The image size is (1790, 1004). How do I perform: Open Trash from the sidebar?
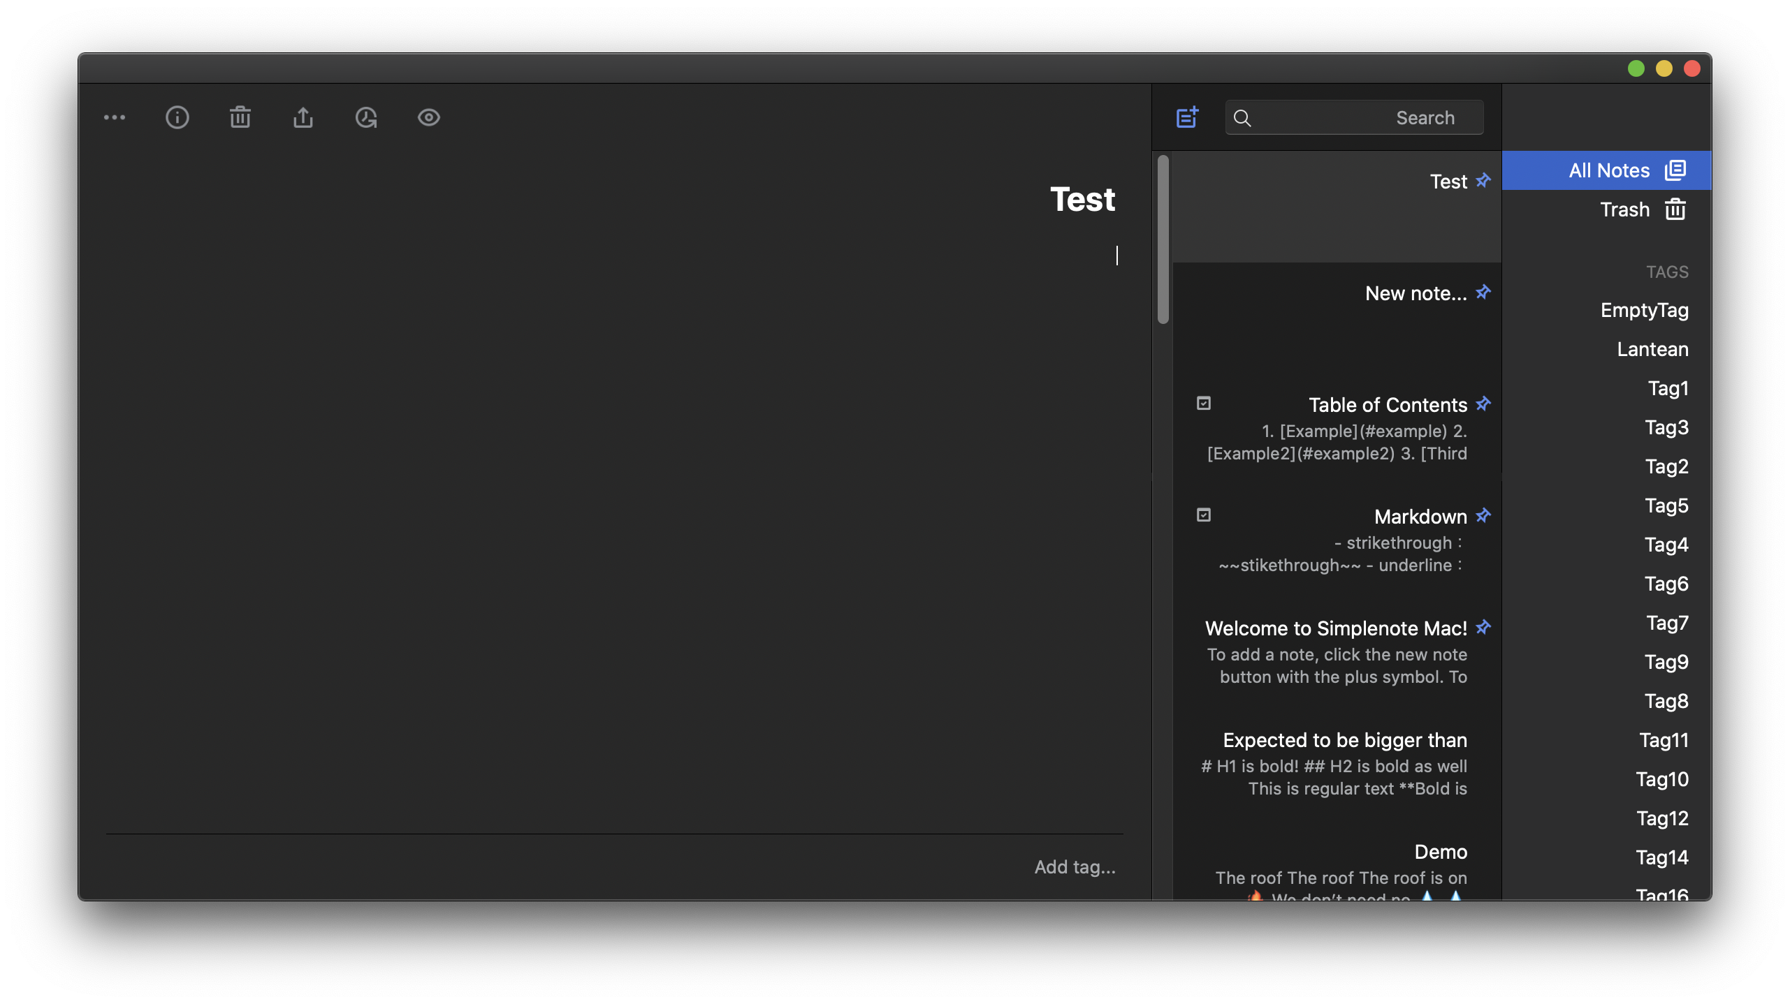click(1624, 209)
